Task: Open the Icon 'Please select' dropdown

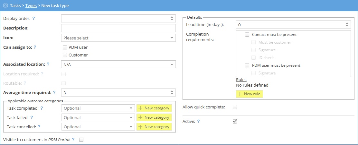Action: [x=118, y=38]
